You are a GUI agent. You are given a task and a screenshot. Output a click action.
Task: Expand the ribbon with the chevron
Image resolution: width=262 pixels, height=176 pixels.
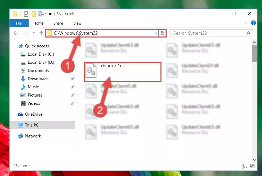(x=246, y=23)
